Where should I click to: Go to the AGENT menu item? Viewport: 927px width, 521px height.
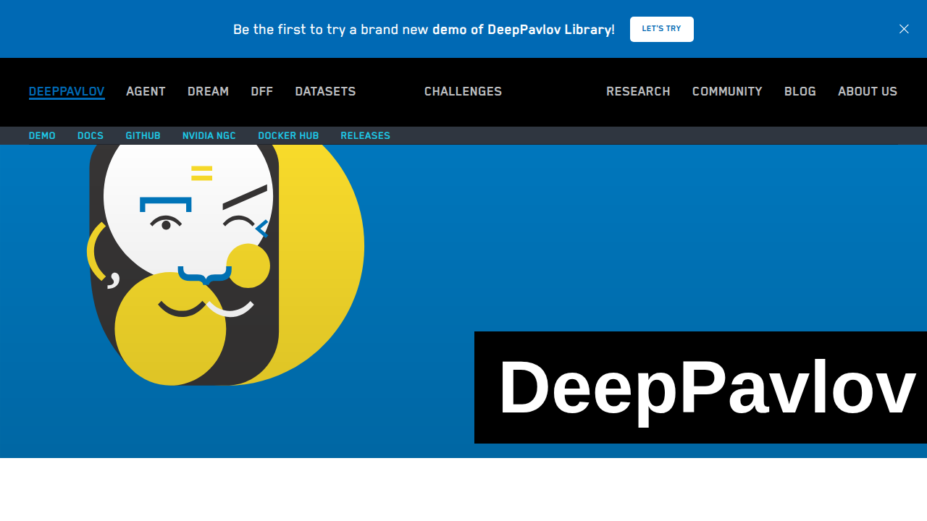coord(146,92)
